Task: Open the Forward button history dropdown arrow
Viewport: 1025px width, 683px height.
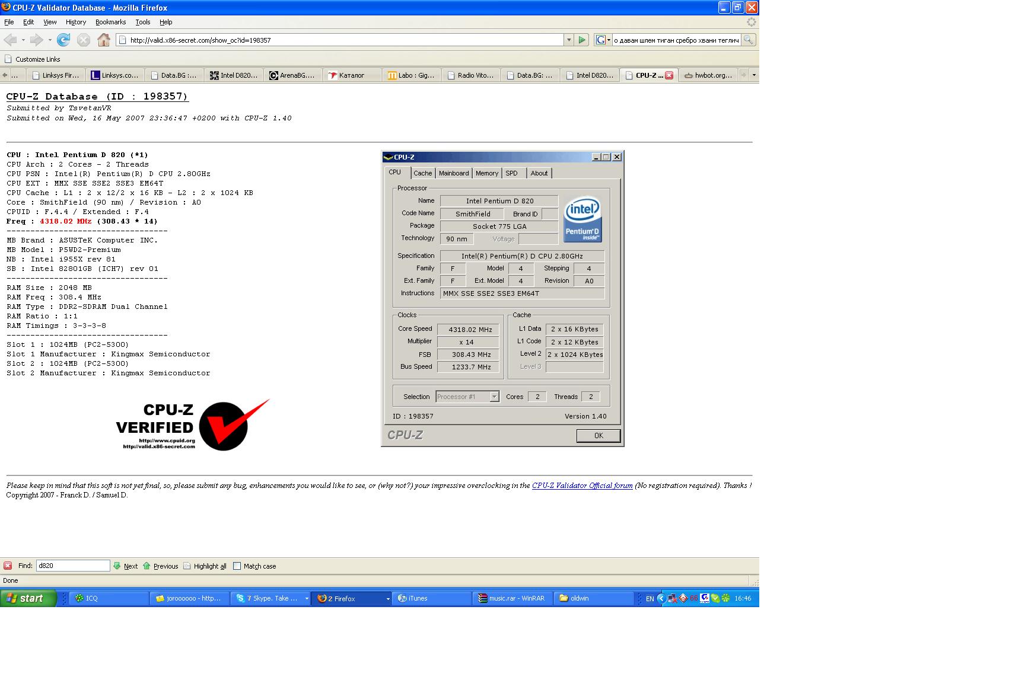Action: pos(50,40)
